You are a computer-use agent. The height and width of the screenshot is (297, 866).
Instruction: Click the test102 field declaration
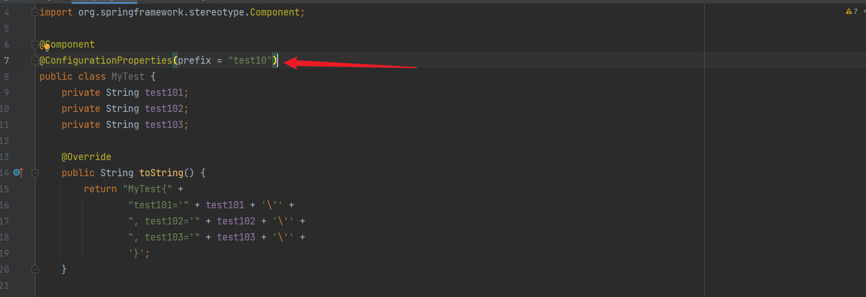pyautogui.click(x=164, y=109)
